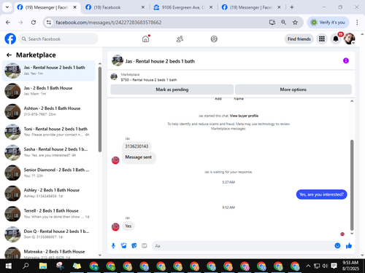Click browser back arrow
Viewport: 365px width, 273px height.
coord(8,23)
